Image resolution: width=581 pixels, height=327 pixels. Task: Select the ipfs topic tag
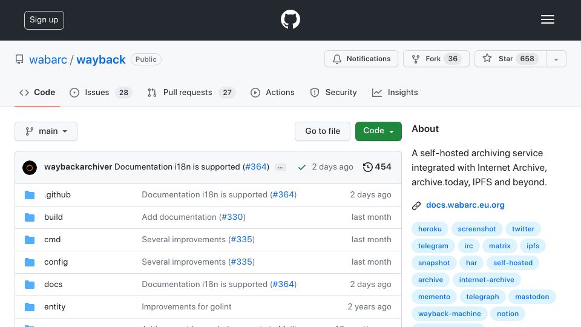point(533,246)
